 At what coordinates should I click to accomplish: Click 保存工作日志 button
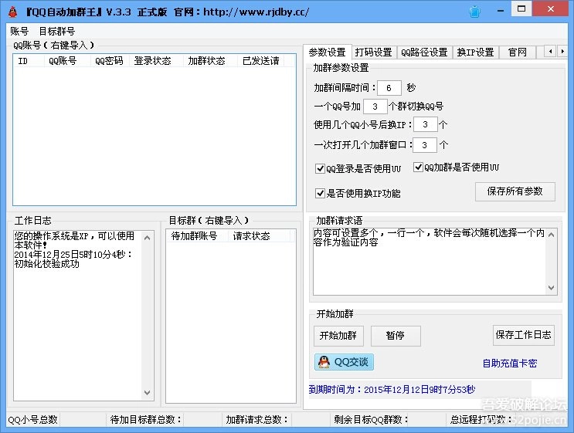click(524, 335)
